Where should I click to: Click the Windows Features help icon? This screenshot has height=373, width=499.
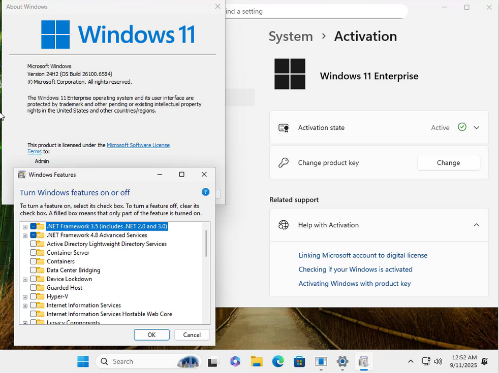206,192
